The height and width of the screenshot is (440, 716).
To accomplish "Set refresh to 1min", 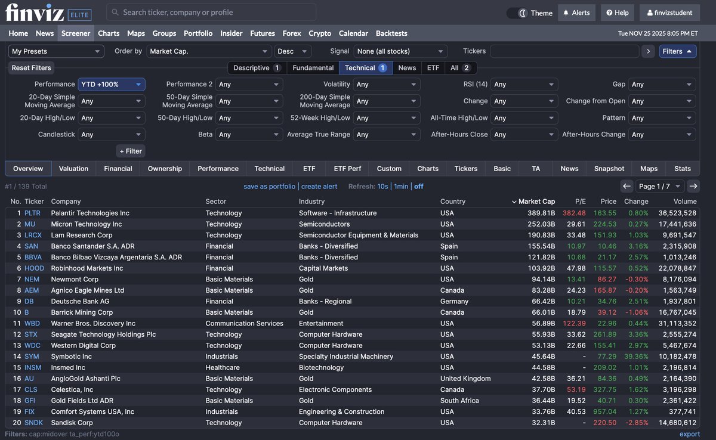I will (402, 187).
